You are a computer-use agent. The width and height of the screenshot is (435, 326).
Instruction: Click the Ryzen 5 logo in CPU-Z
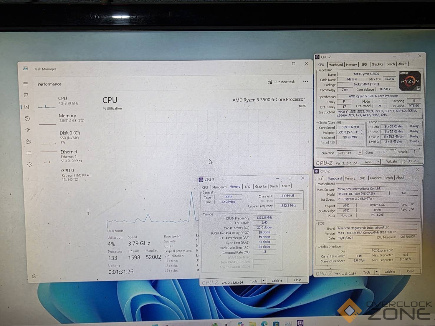pyautogui.click(x=410, y=81)
